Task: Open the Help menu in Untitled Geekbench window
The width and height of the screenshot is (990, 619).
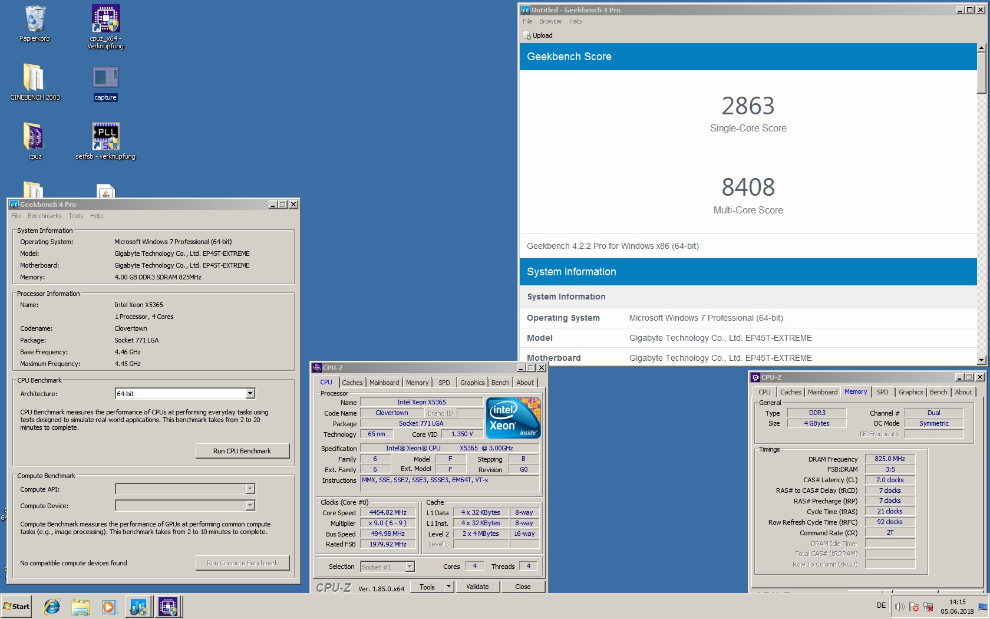Action: coord(575,21)
